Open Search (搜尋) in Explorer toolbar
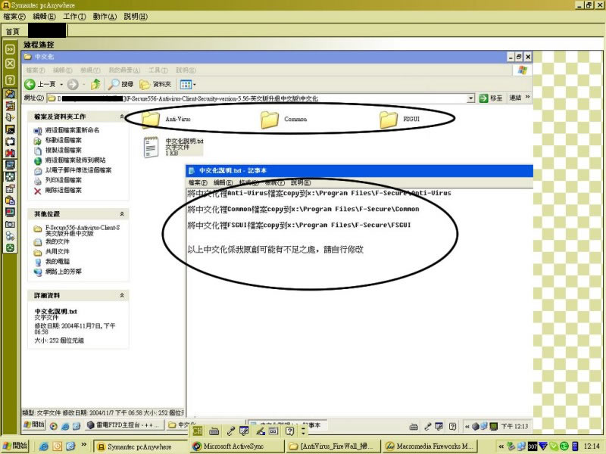This screenshot has width=606, height=454. pyautogui.click(x=120, y=84)
